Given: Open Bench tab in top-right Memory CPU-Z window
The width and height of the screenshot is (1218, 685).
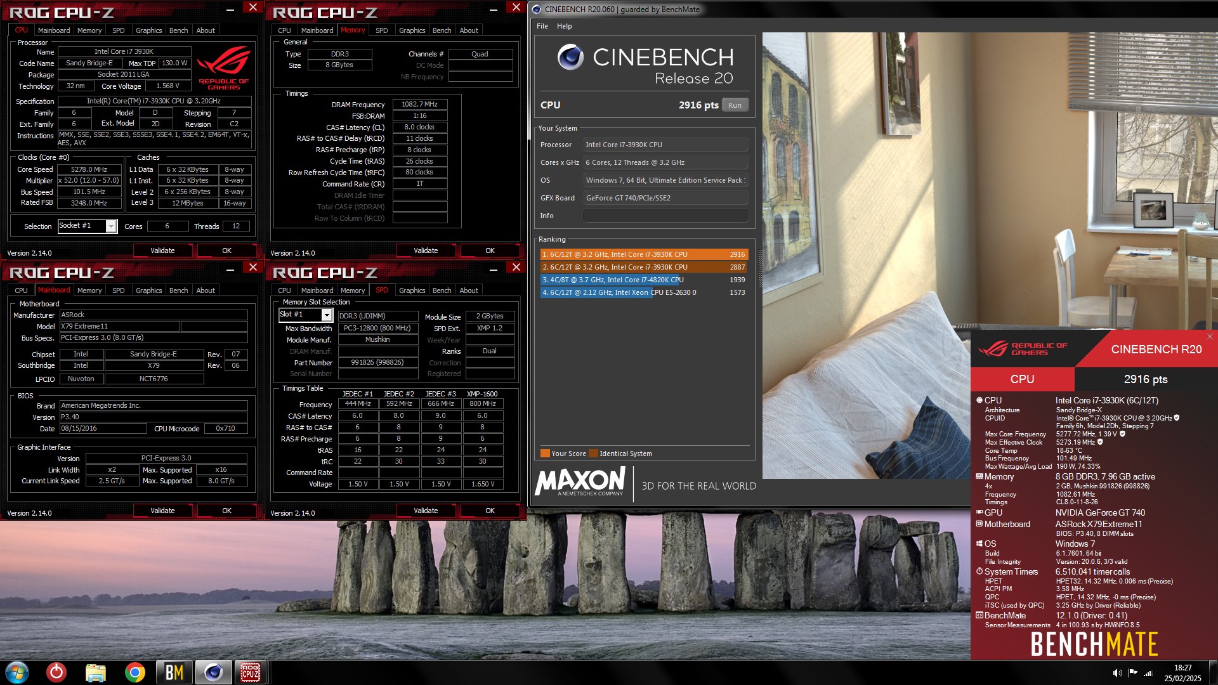Looking at the screenshot, I should coord(442,30).
